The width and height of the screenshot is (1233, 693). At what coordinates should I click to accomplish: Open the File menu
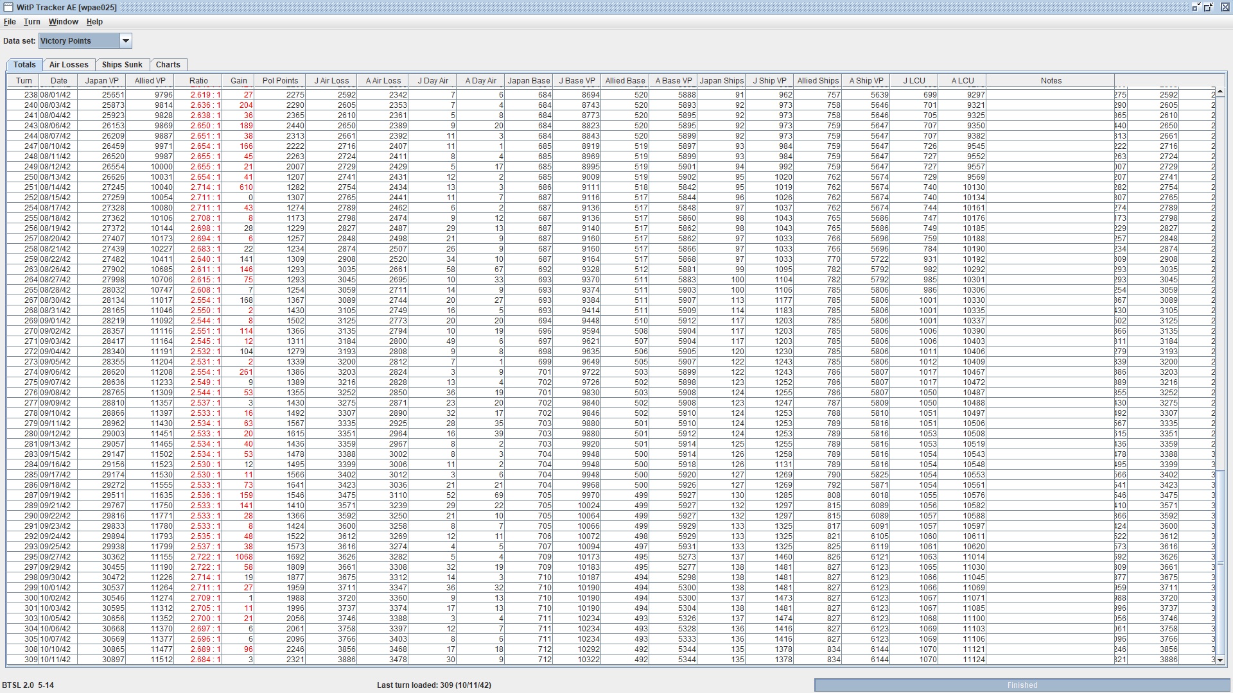click(x=10, y=22)
